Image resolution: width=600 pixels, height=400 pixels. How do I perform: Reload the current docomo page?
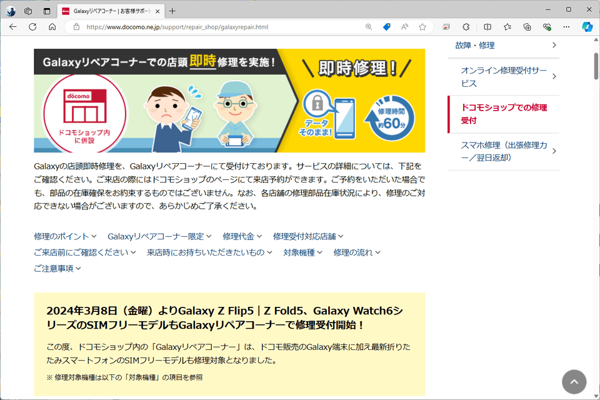[32, 27]
